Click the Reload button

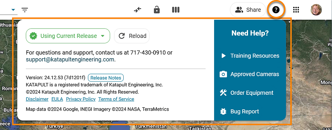pos(132,36)
